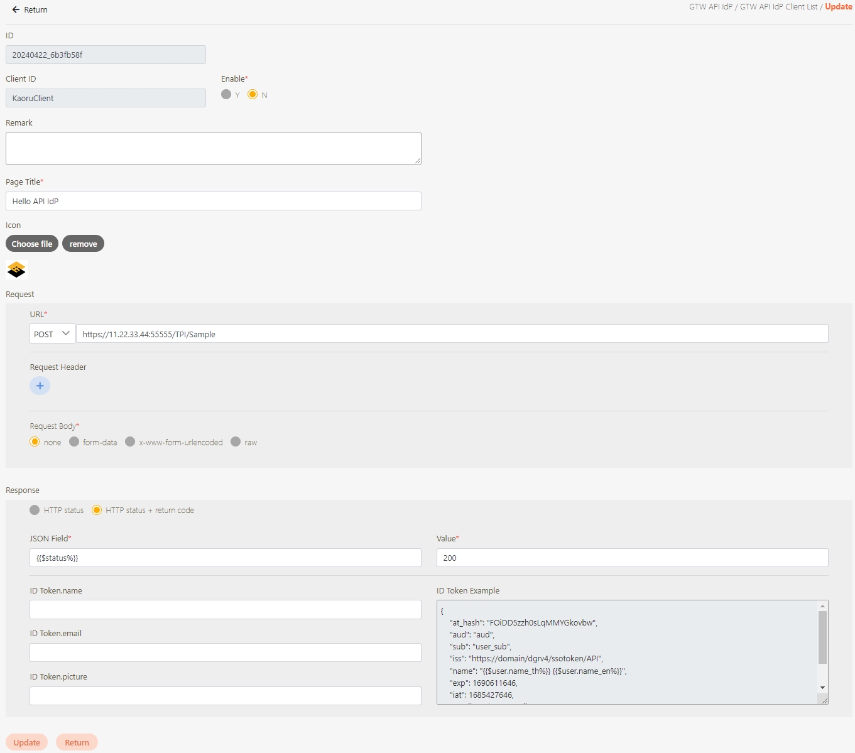Go to GTW API IdP breadcrumb
855x753 pixels.
pyautogui.click(x=711, y=7)
